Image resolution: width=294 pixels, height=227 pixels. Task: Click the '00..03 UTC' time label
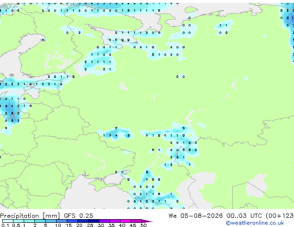point(244,216)
